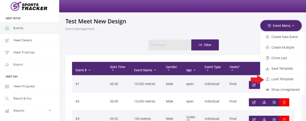The height and width of the screenshot is (121, 306).
Task: Click the "09.02" start time cell
Action: (114, 119)
